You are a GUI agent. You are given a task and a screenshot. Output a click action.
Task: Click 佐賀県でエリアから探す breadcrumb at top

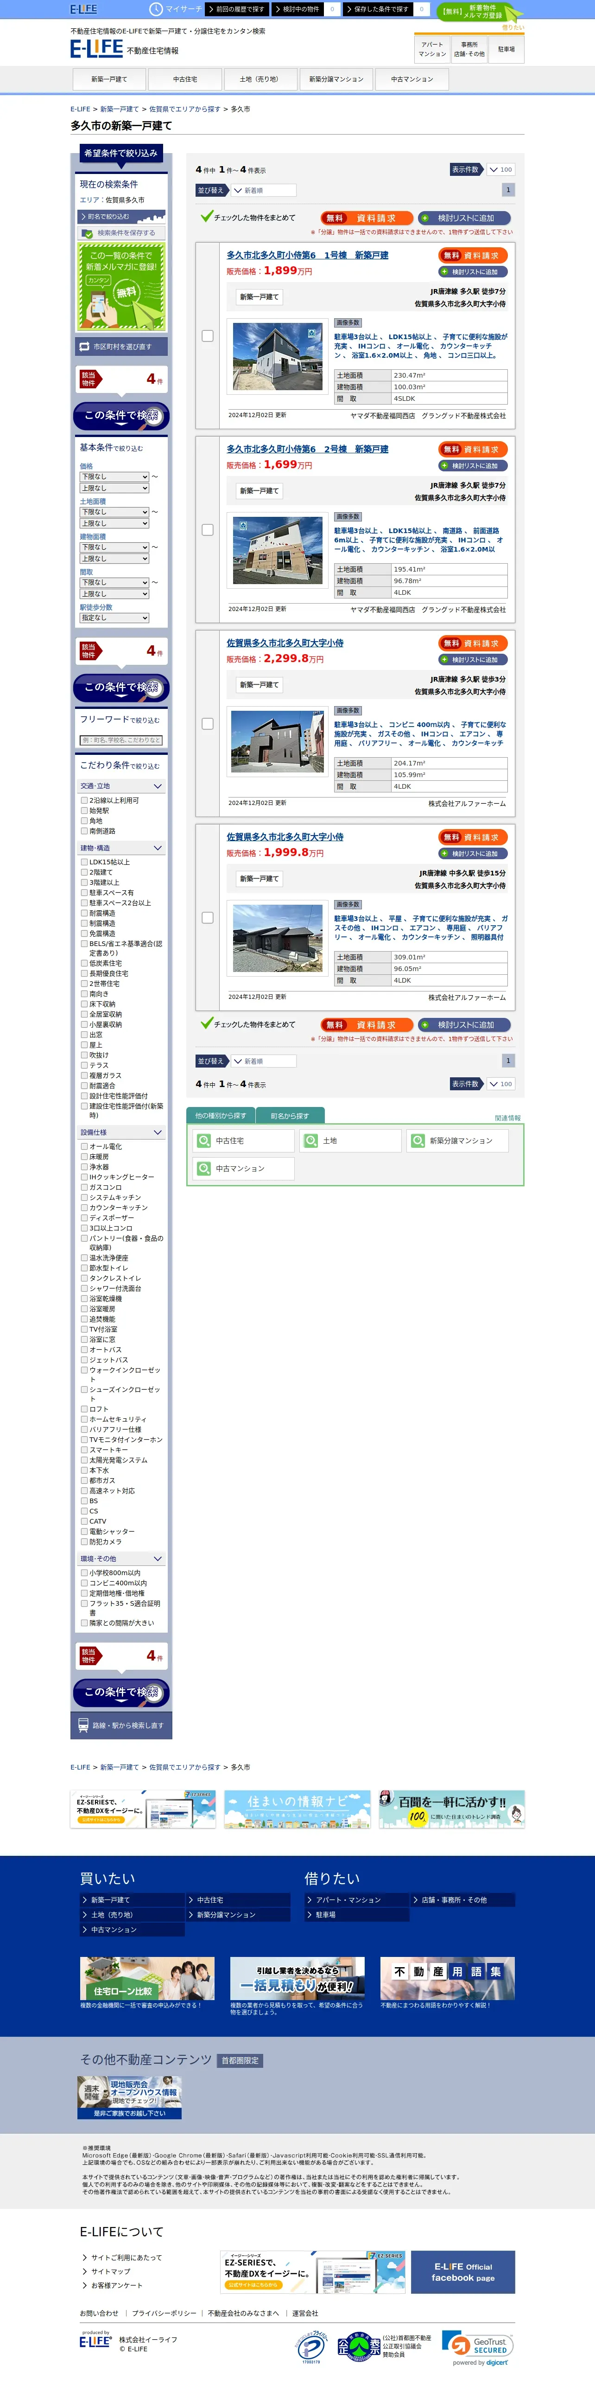point(184,109)
